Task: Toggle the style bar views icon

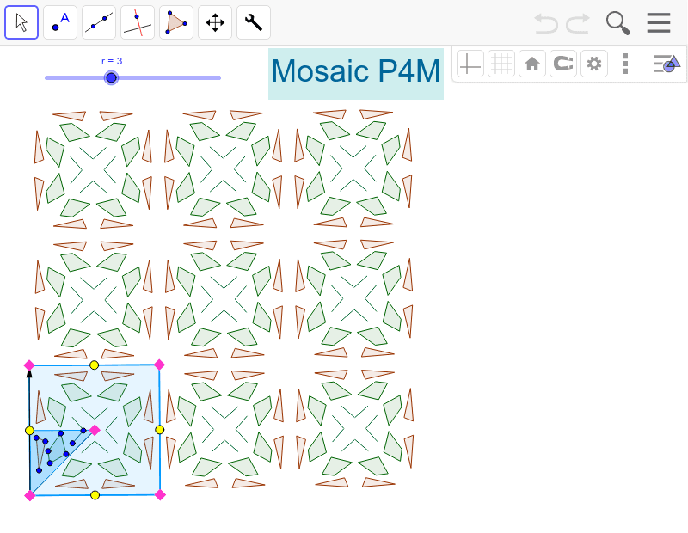Action: pos(667,64)
